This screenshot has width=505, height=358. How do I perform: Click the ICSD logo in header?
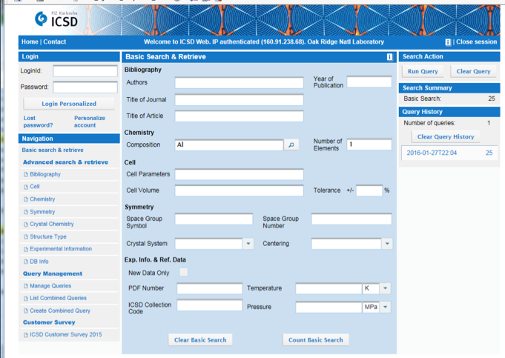[x=56, y=18]
